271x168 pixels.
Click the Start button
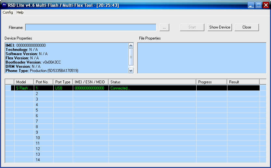(x=192, y=27)
